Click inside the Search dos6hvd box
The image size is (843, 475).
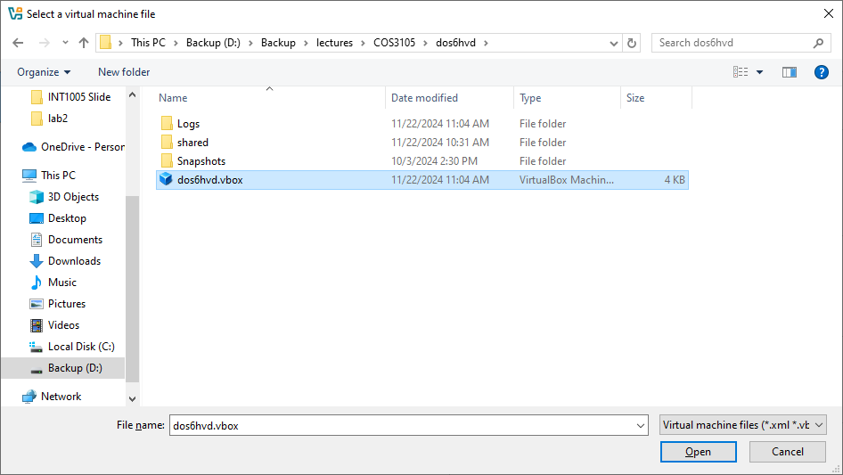[x=731, y=43]
